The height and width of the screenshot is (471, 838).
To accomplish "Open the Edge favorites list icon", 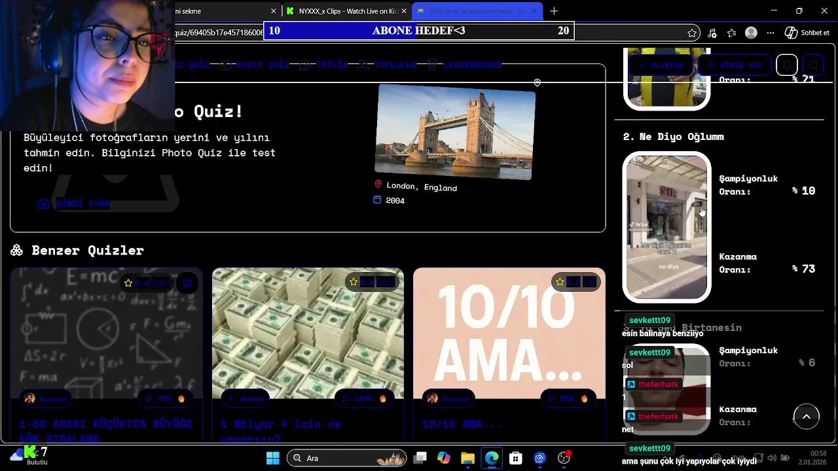I will coord(732,33).
